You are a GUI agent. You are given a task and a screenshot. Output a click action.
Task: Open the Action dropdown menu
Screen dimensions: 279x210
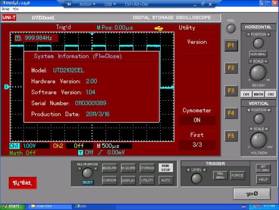pos(87,4)
